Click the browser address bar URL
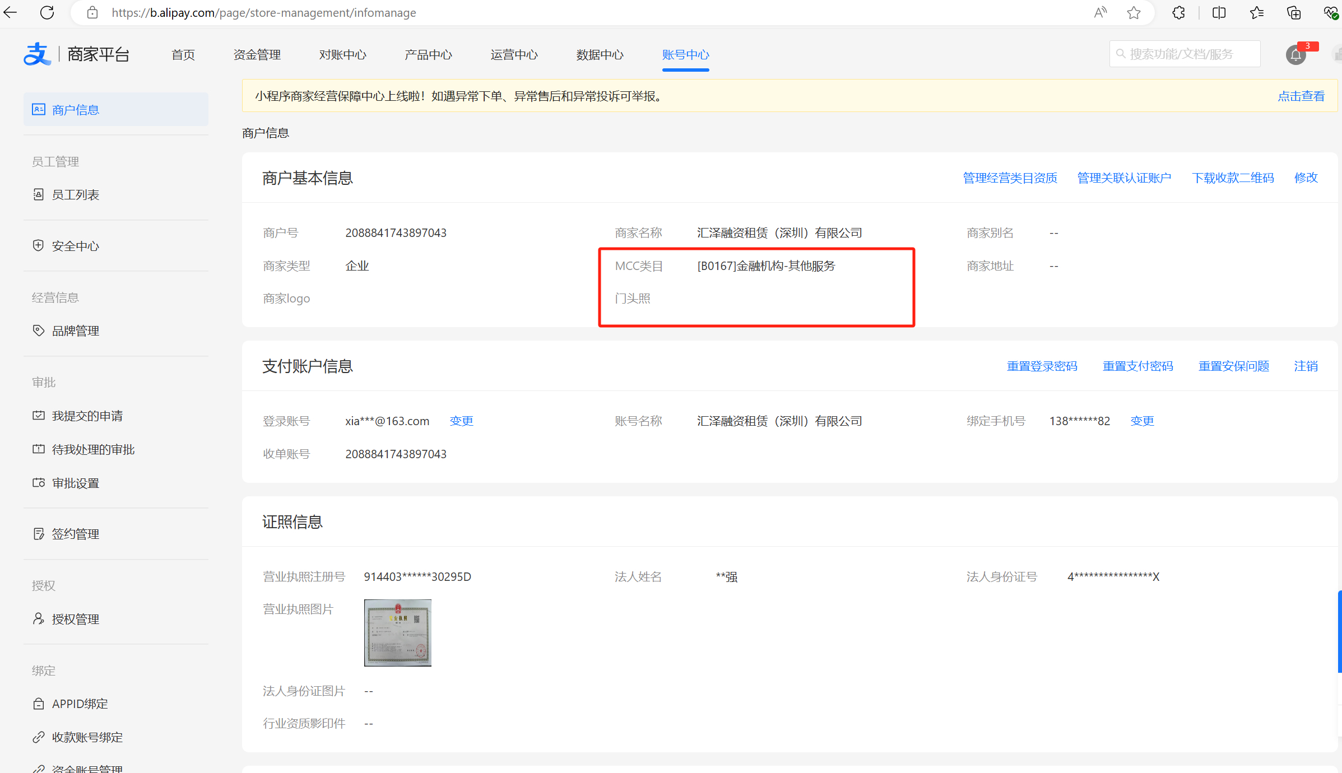 tap(263, 12)
